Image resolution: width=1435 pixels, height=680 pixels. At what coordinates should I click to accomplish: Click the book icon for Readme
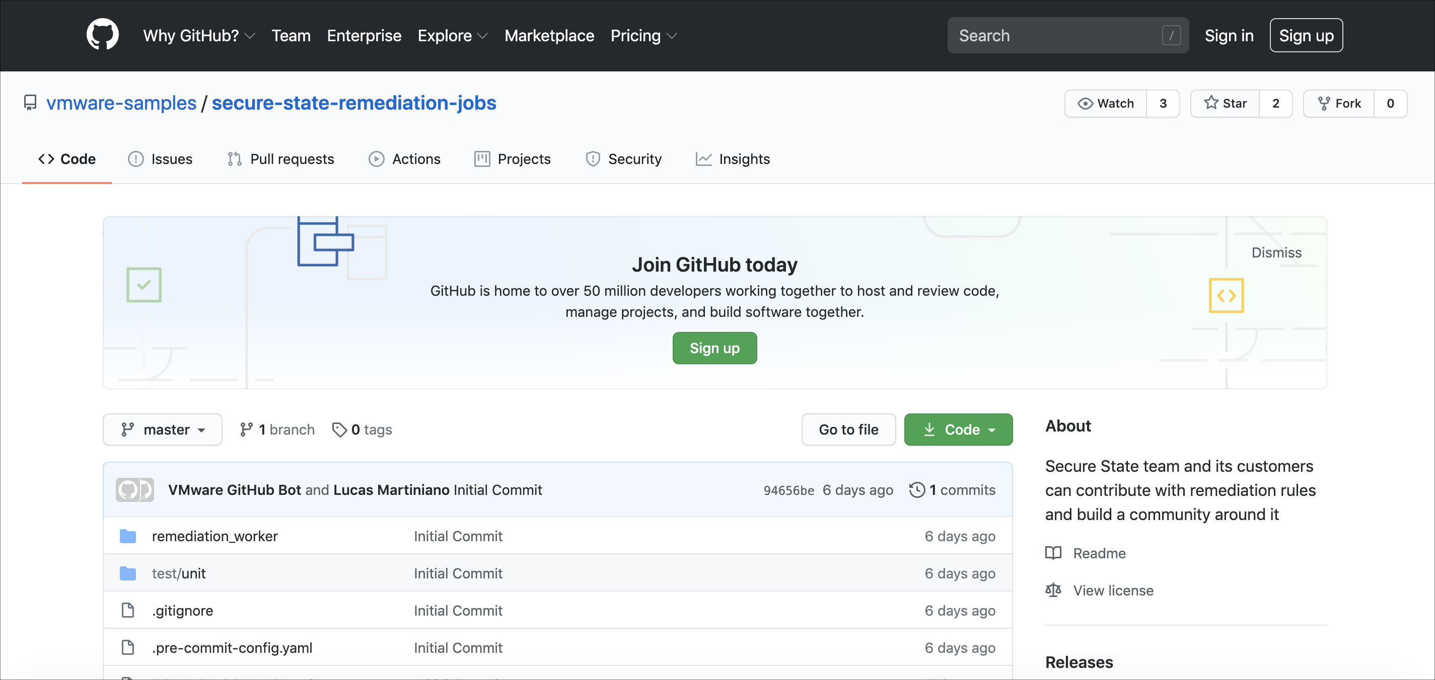click(1051, 552)
